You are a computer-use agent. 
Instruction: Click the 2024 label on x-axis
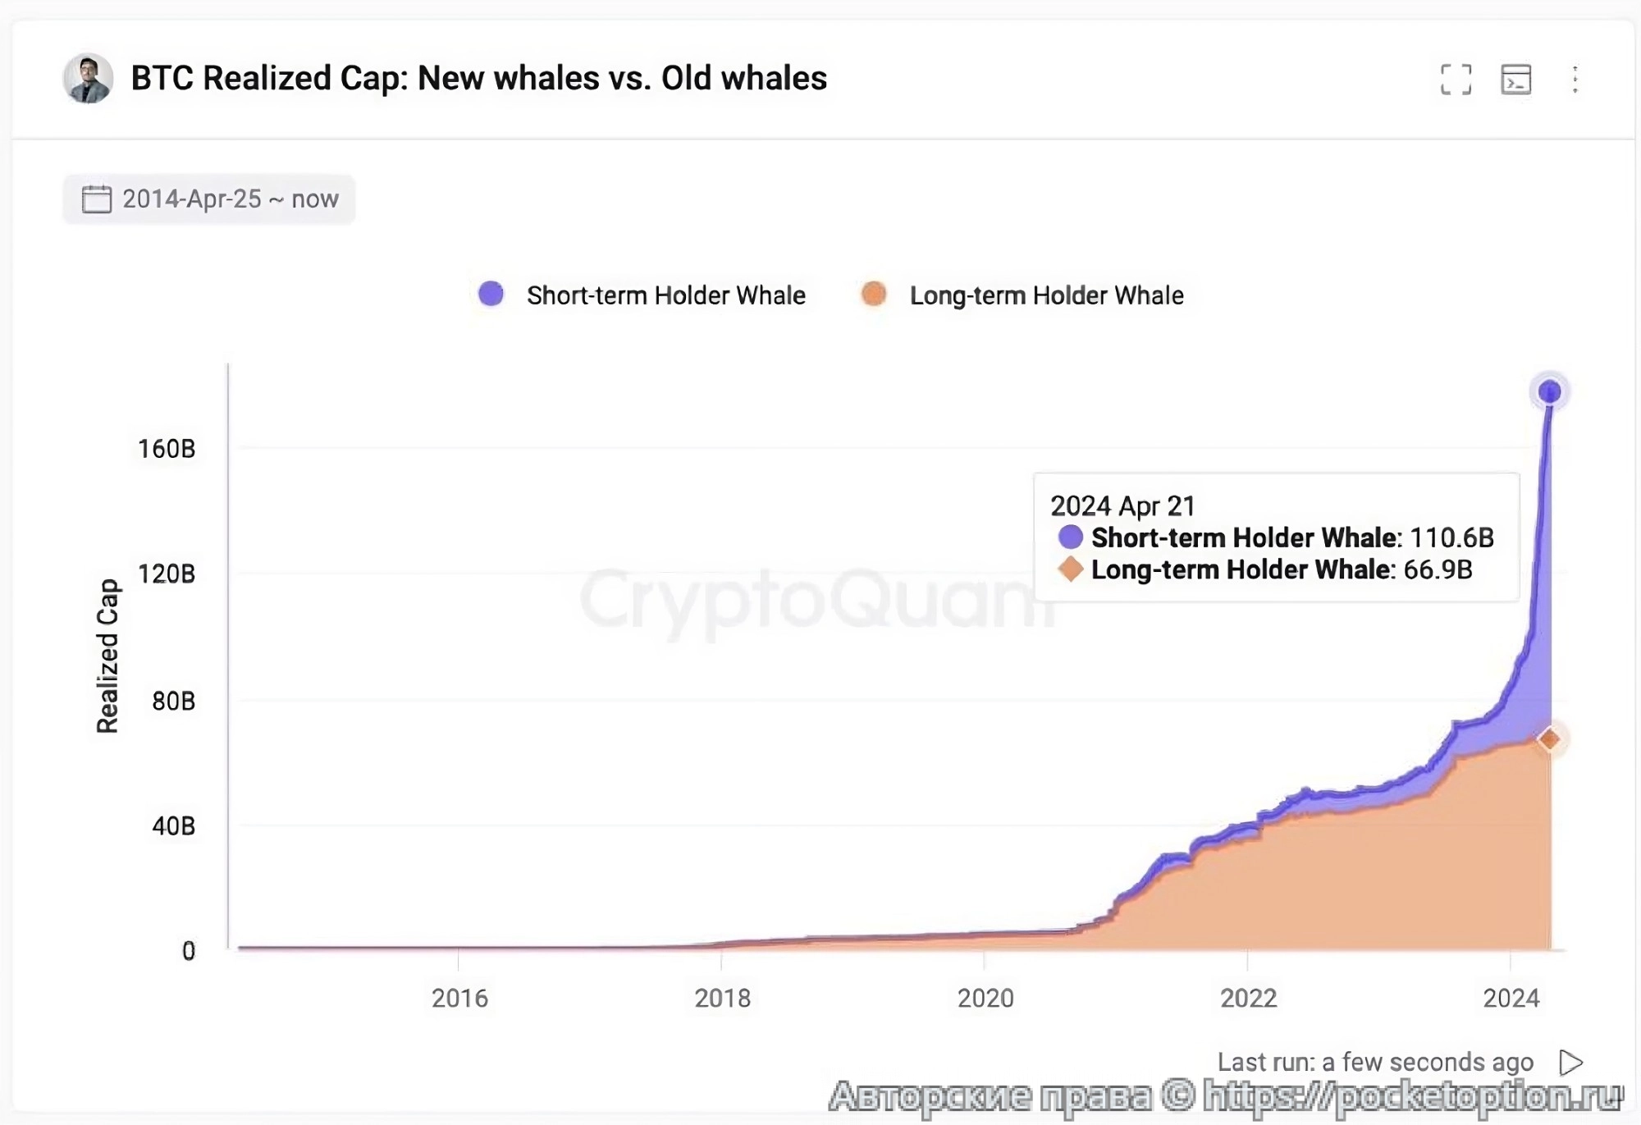pos(1511,999)
